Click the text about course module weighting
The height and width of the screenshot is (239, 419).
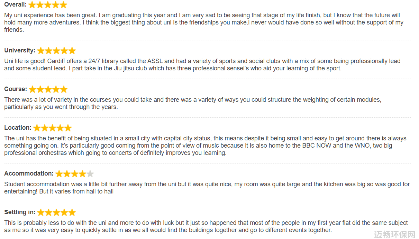(x=193, y=103)
